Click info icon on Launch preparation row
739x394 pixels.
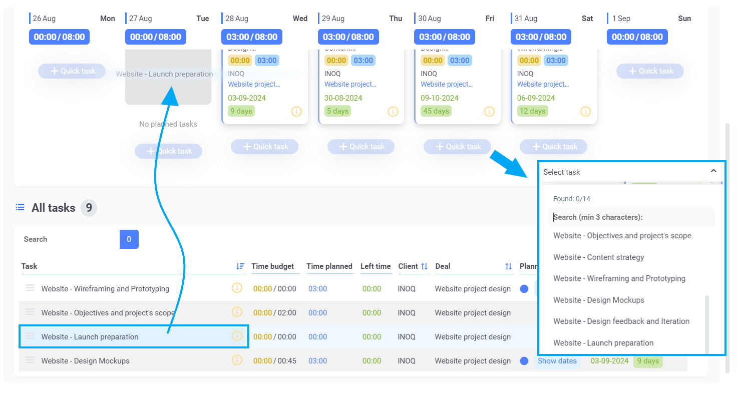click(x=237, y=336)
